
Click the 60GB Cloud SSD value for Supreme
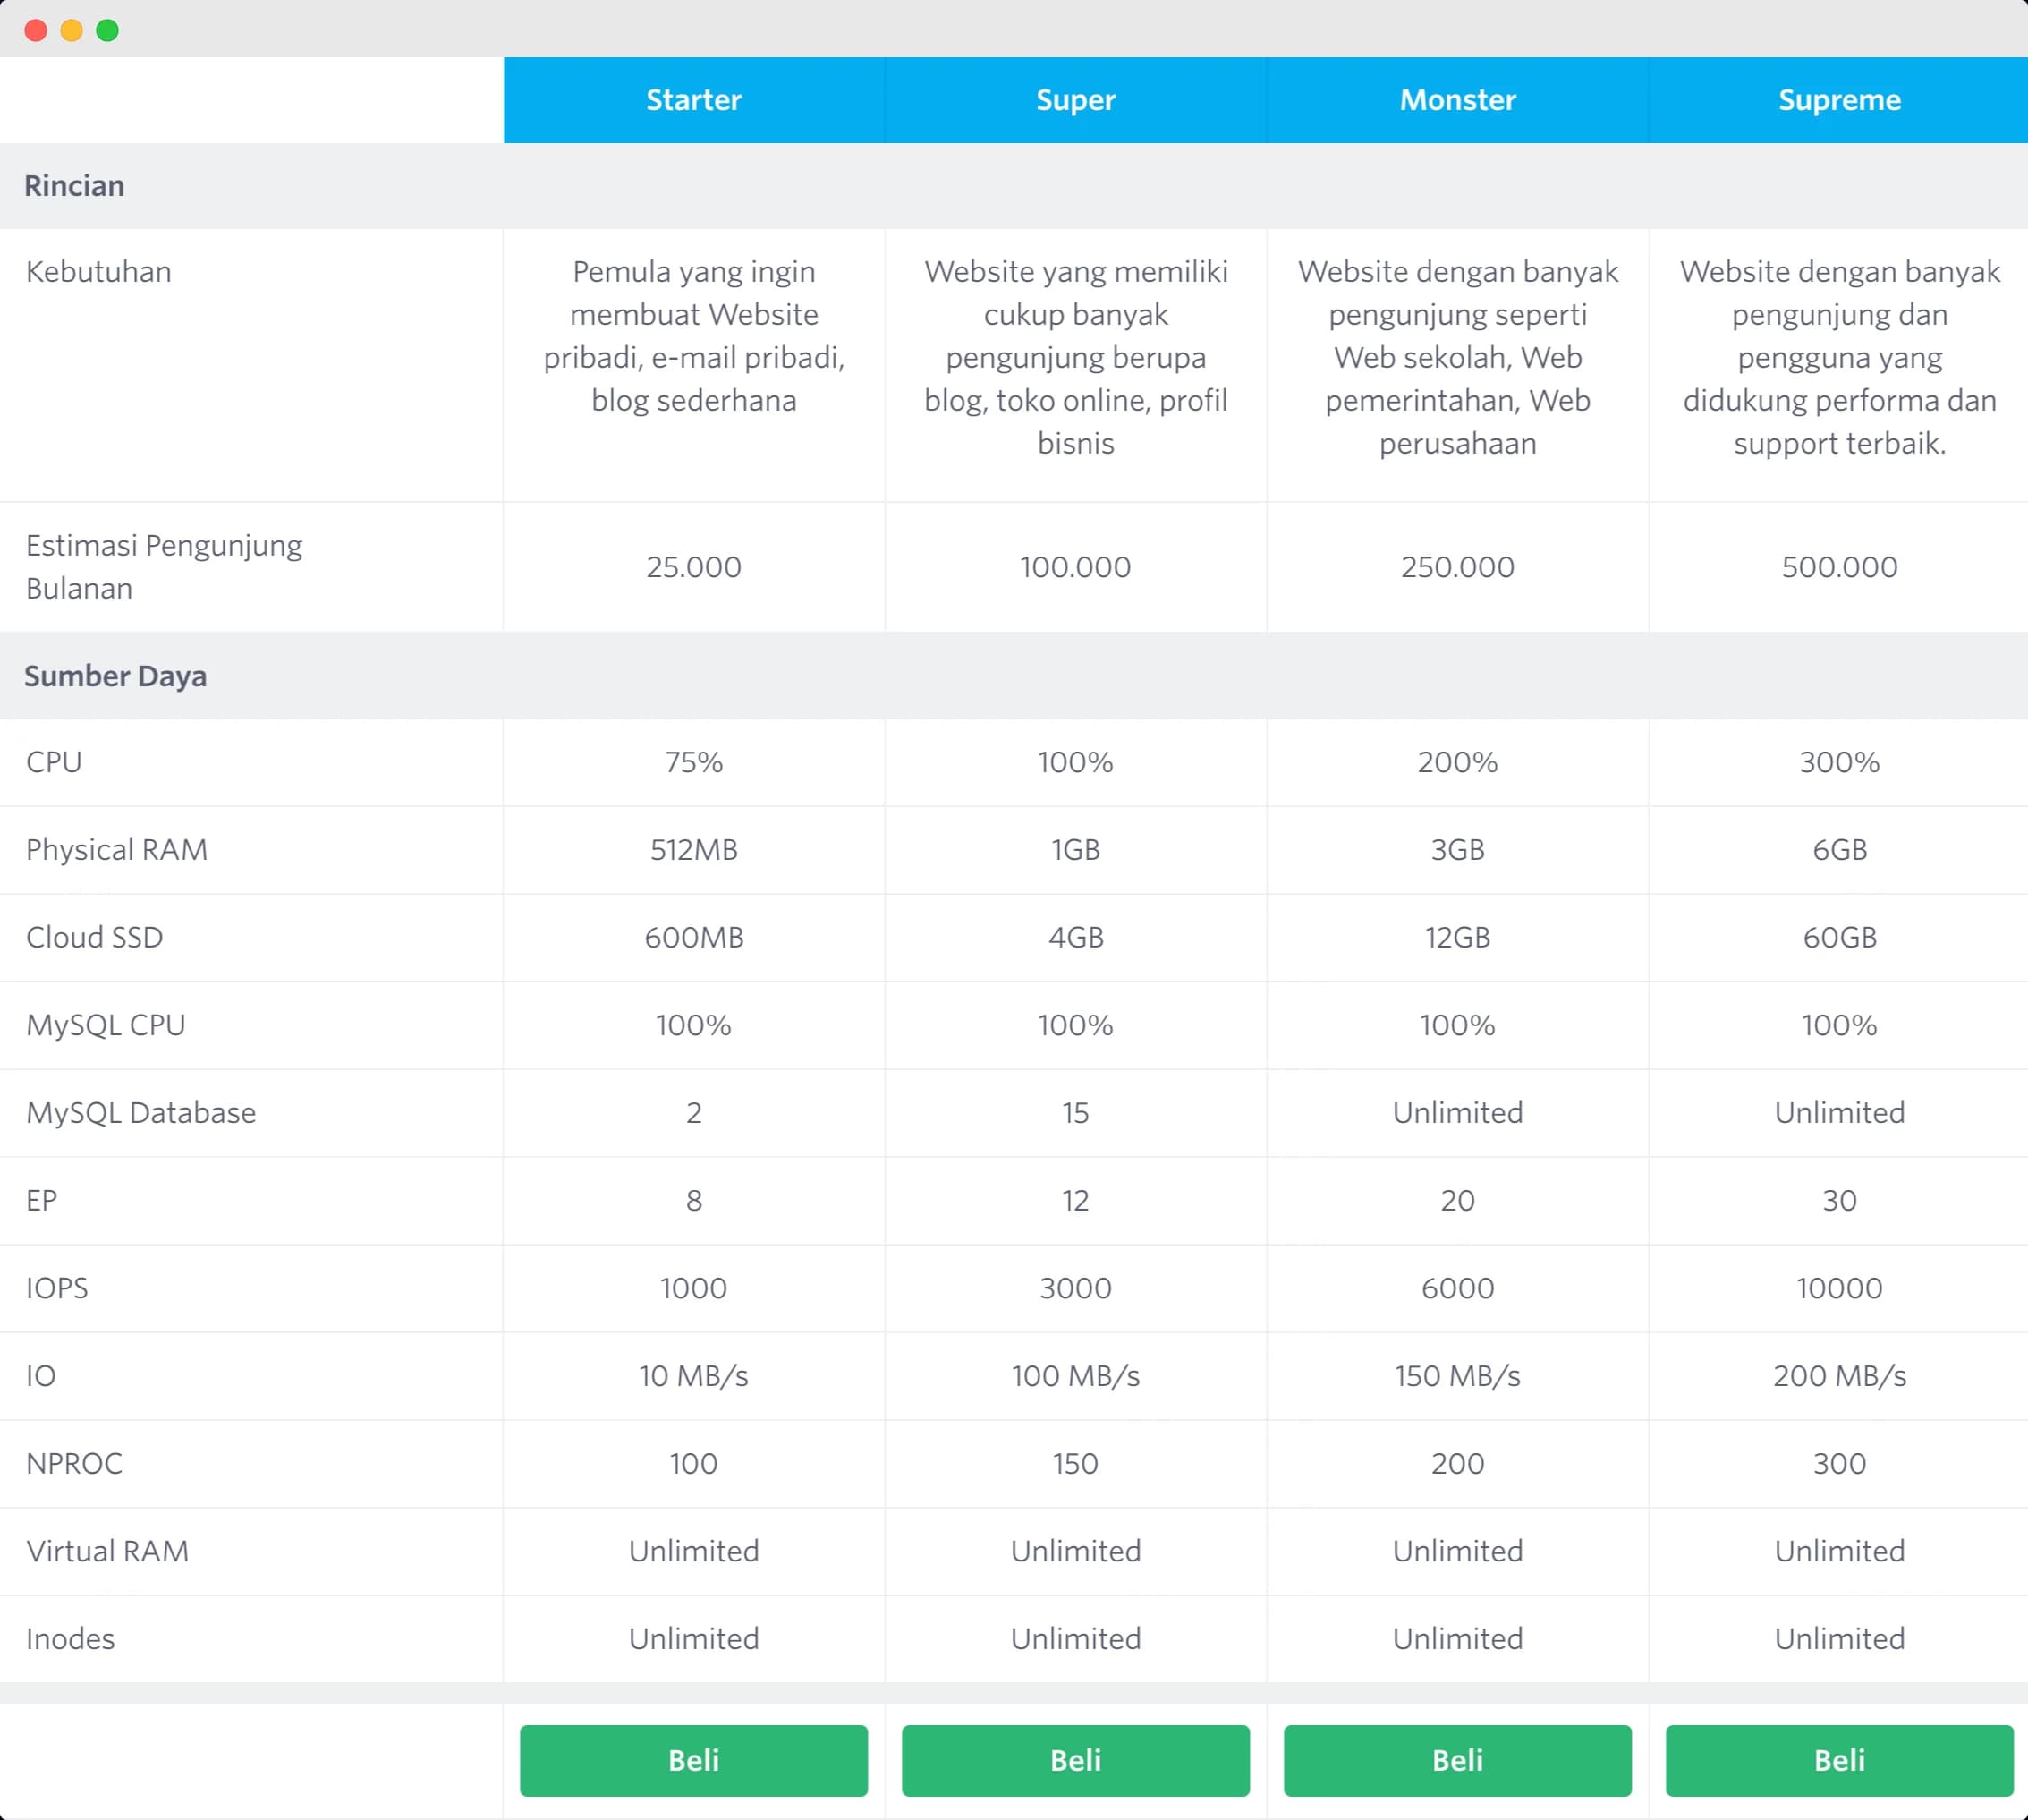click(x=1840, y=937)
